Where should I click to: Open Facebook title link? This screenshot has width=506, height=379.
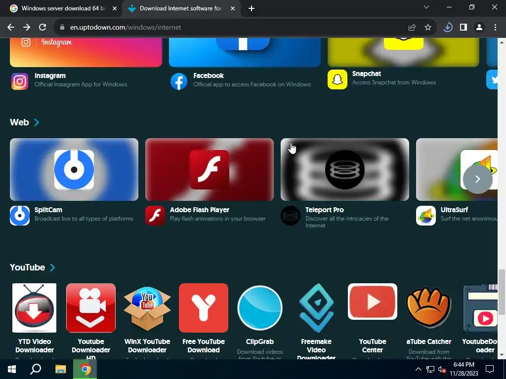click(209, 76)
